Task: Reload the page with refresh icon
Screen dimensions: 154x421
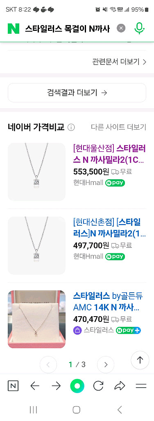Action: coord(98,386)
